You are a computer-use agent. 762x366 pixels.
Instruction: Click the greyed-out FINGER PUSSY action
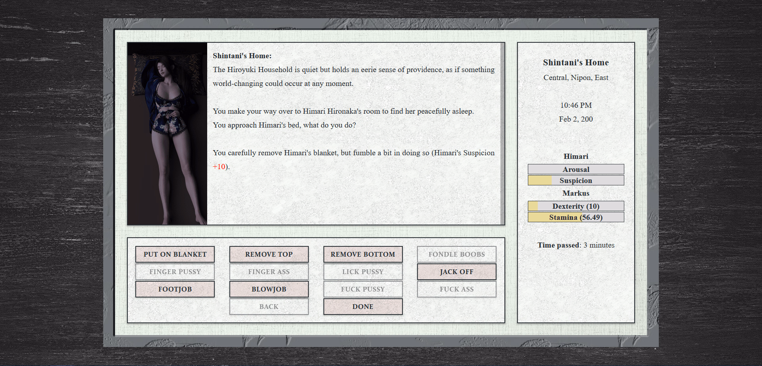(x=175, y=272)
